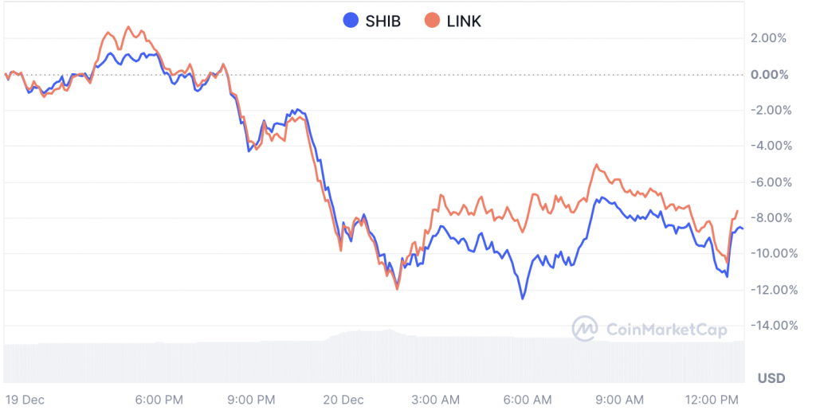Click the CoinMarketCap logo icon
This screenshot has width=816, height=414.
click(x=585, y=329)
